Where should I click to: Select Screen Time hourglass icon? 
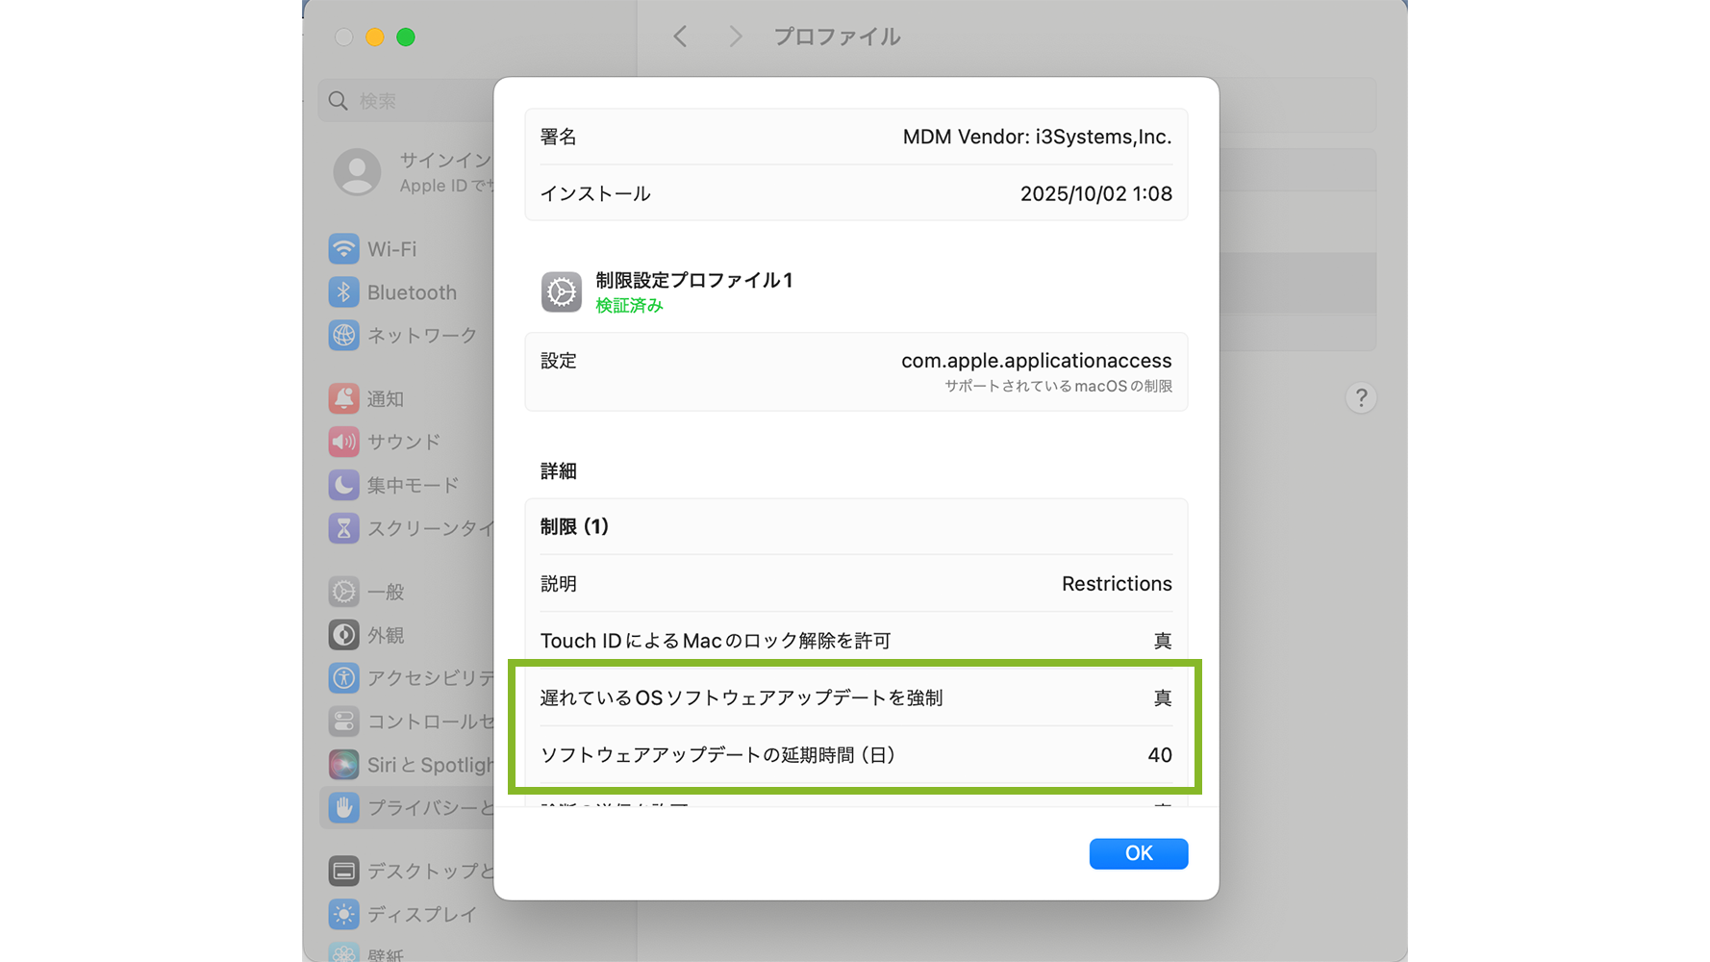click(343, 528)
